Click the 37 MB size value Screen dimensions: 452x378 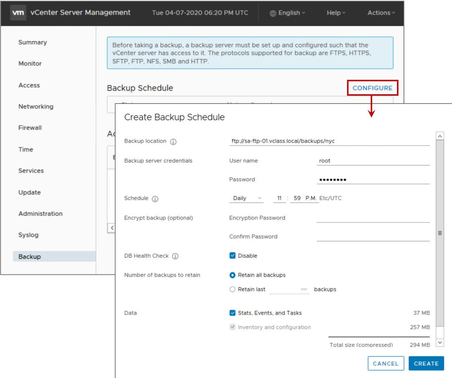coord(422,313)
